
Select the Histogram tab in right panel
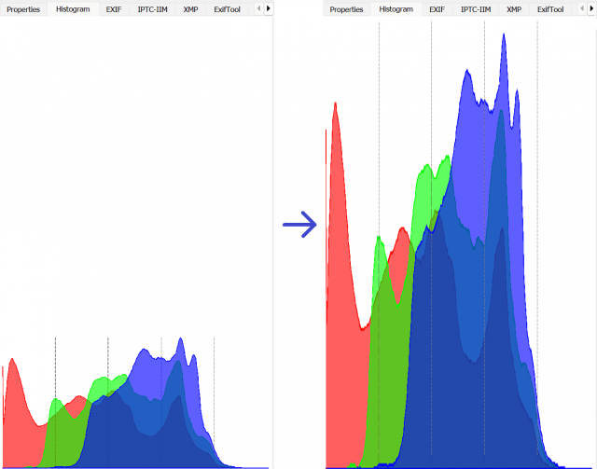[396, 9]
